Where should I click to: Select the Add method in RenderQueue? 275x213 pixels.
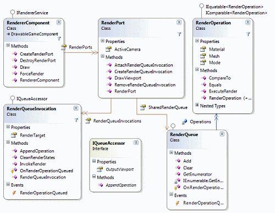(187, 161)
